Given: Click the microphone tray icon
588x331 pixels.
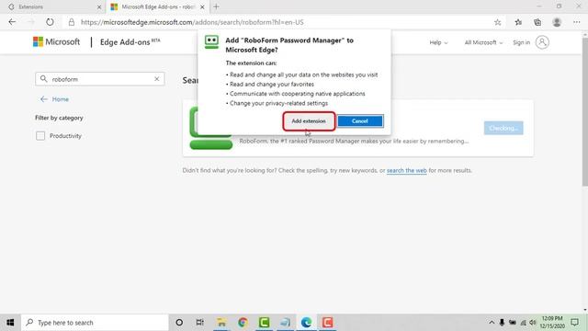Looking at the screenshot, I should [502, 323].
